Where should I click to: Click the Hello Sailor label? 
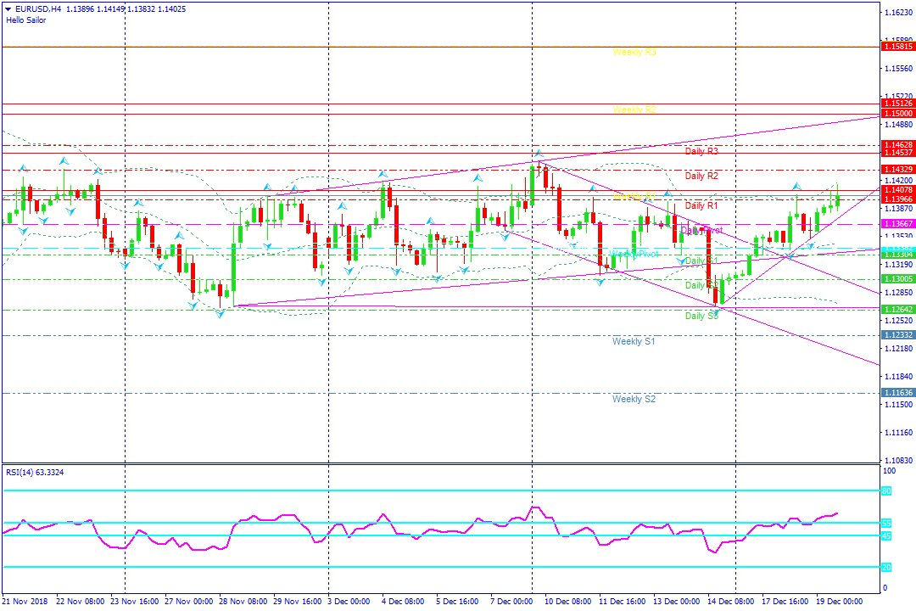tap(26, 20)
